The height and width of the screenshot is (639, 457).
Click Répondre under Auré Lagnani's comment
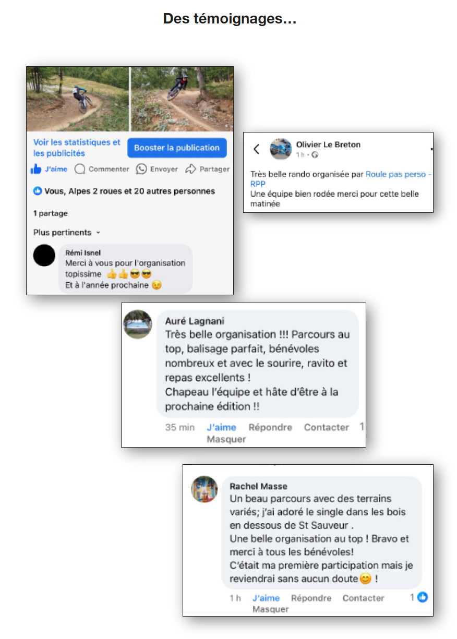270,427
